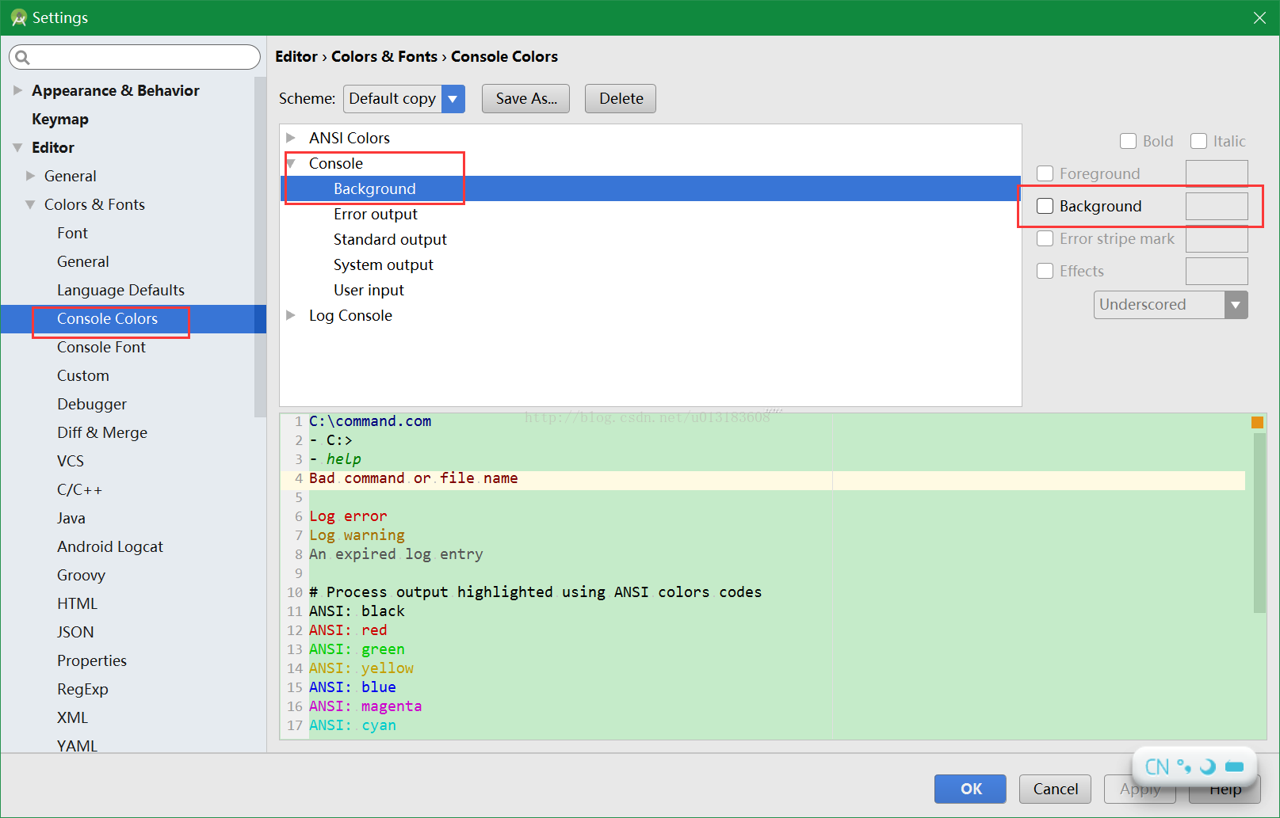
Task: Open Debugger colors page
Action: click(x=92, y=404)
